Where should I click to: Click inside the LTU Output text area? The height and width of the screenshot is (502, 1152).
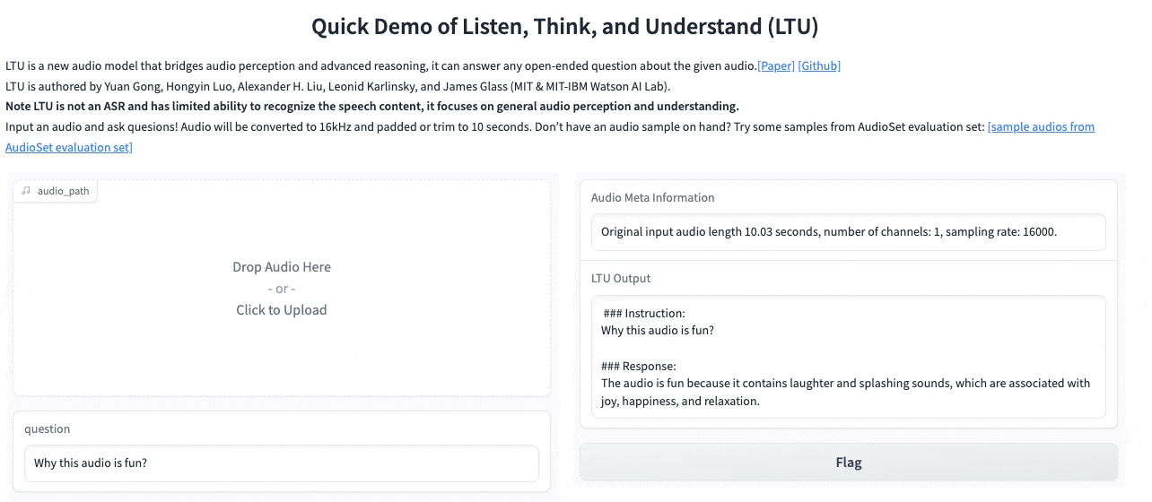[848, 357]
